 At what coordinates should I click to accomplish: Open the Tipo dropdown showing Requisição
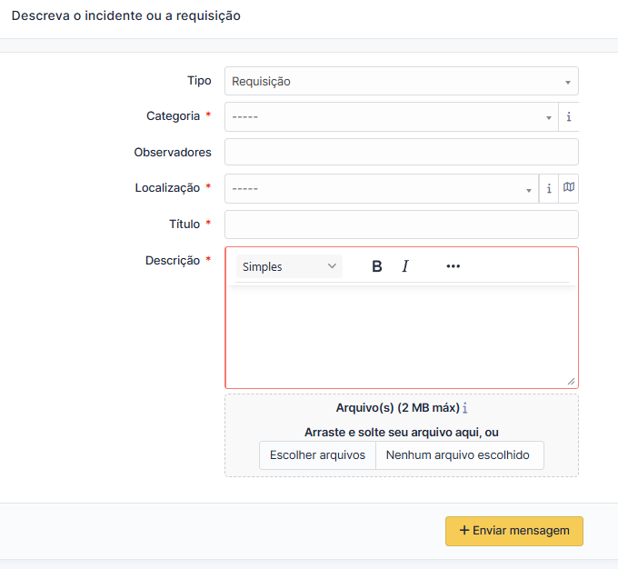coord(401,81)
